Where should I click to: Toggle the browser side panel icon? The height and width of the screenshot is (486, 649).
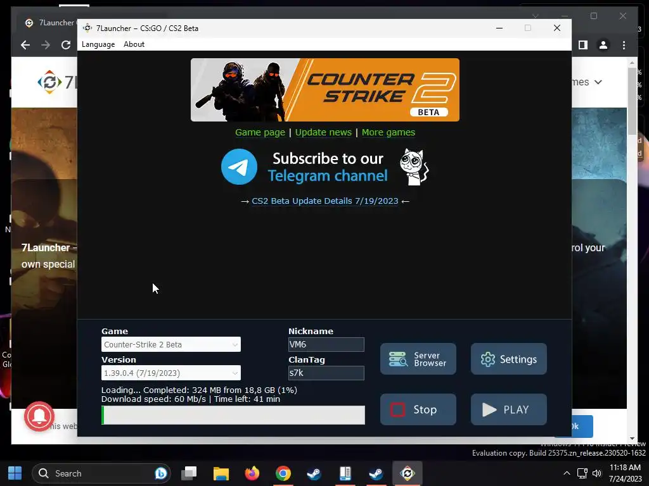coord(583,45)
